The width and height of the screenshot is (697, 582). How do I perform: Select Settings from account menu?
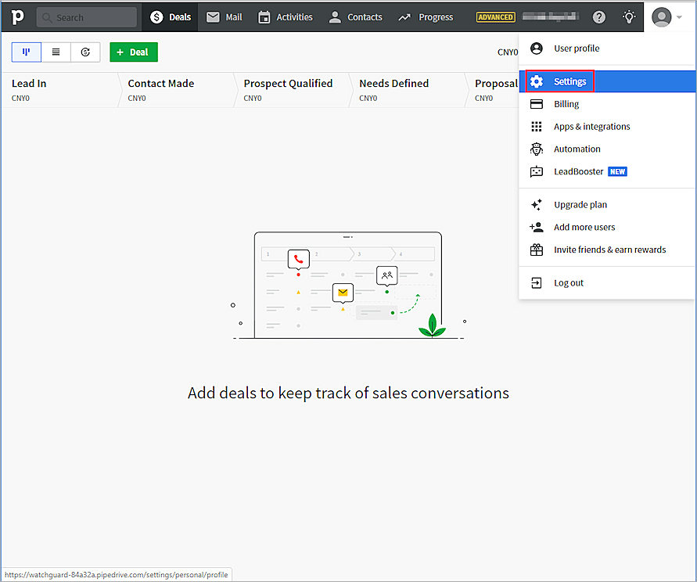pyautogui.click(x=569, y=81)
